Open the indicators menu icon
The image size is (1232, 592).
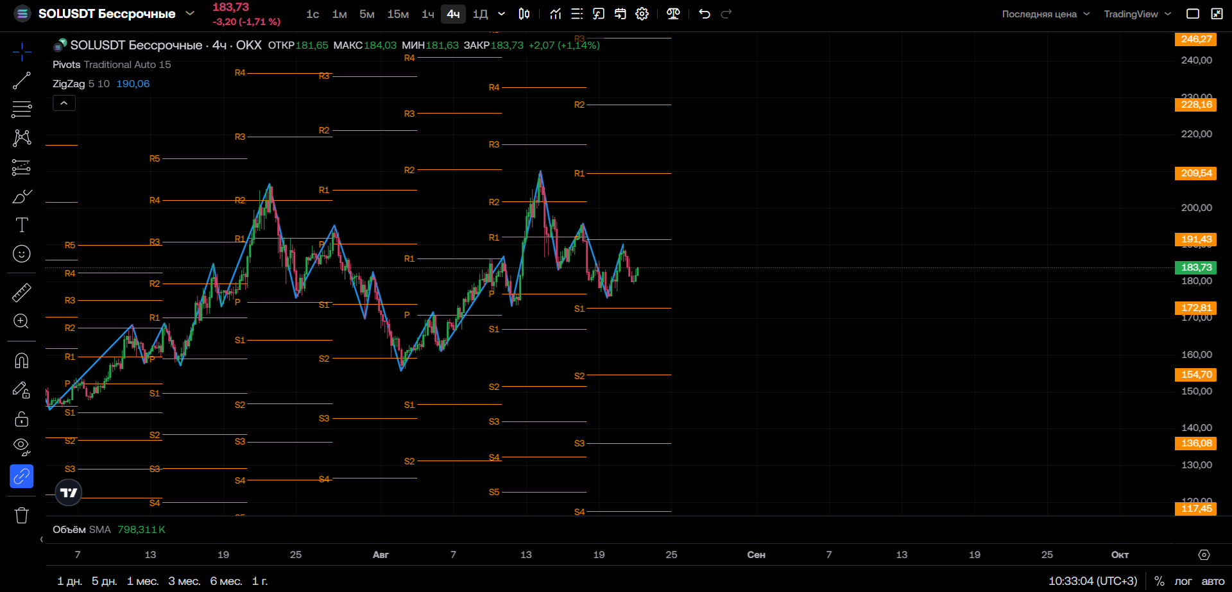(x=556, y=14)
